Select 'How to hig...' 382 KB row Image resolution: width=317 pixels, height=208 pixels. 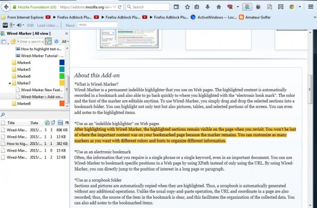tap(35, 143)
